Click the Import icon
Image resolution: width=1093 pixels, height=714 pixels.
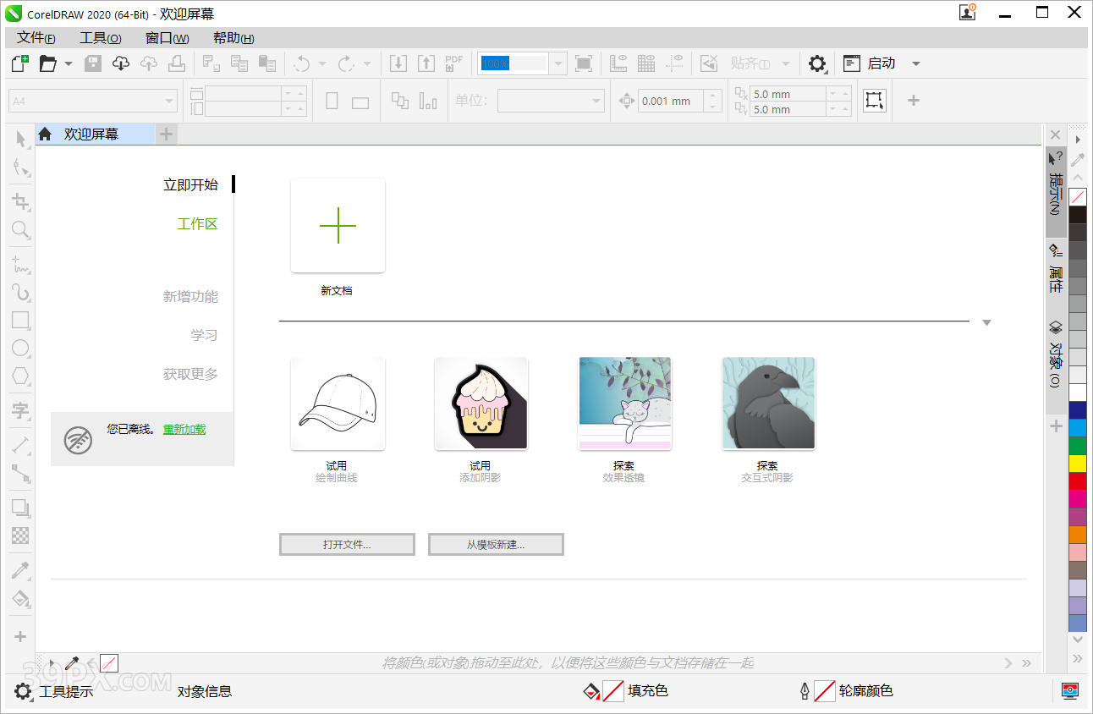tap(398, 63)
